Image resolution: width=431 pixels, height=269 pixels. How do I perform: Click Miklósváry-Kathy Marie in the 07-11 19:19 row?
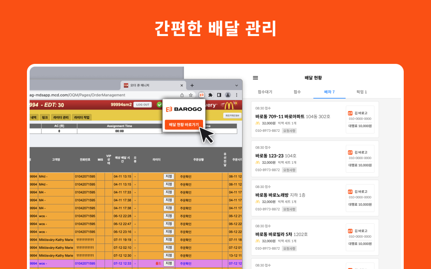56,240
